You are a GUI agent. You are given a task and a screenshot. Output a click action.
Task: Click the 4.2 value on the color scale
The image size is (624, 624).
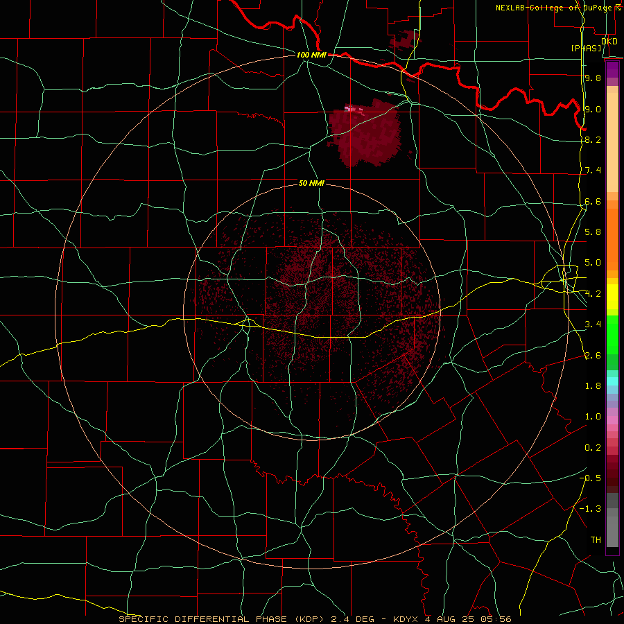click(x=593, y=294)
